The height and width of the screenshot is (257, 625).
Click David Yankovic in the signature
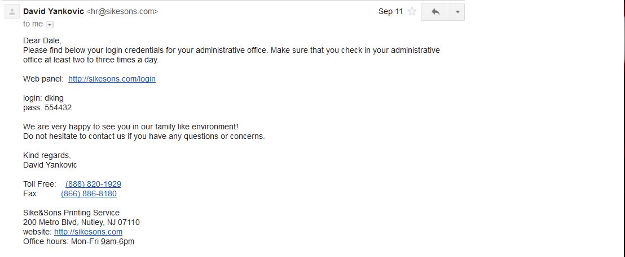pos(50,165)
